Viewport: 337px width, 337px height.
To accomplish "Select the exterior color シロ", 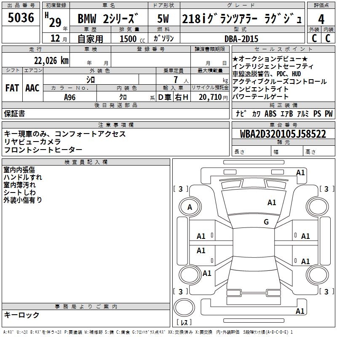I will coord(91,80).
